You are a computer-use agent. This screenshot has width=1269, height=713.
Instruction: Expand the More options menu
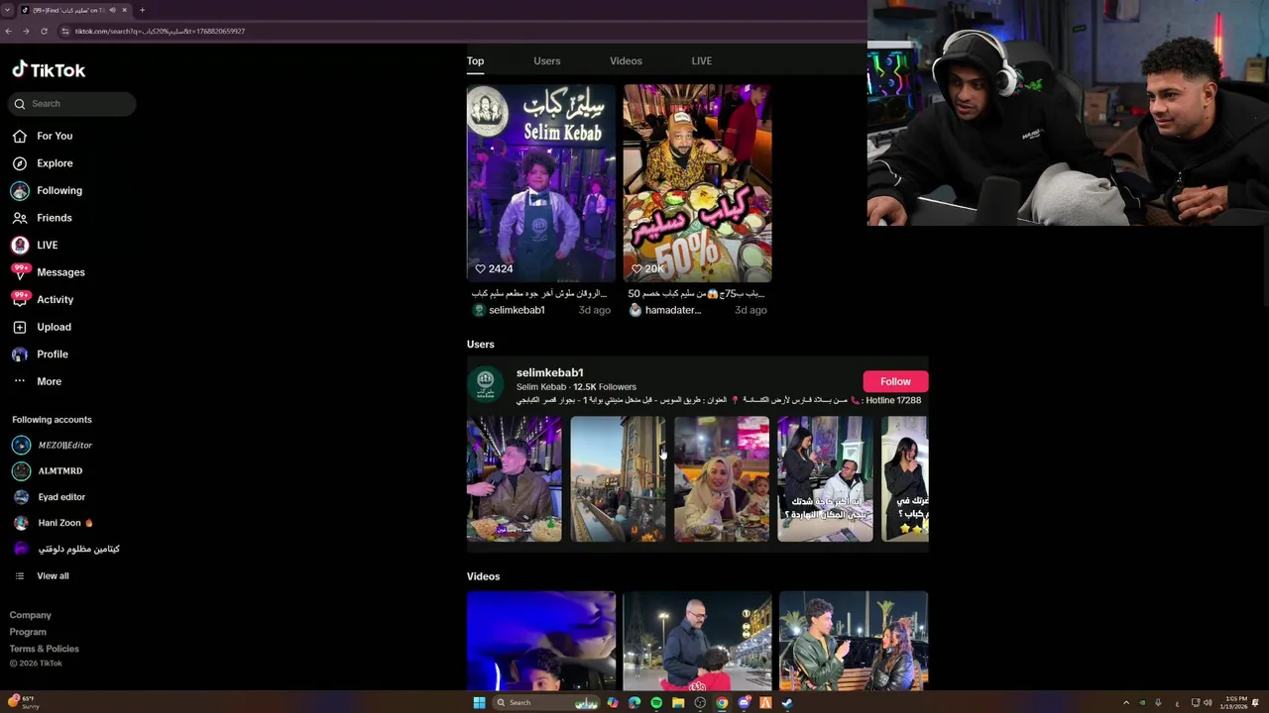[37, 381]
